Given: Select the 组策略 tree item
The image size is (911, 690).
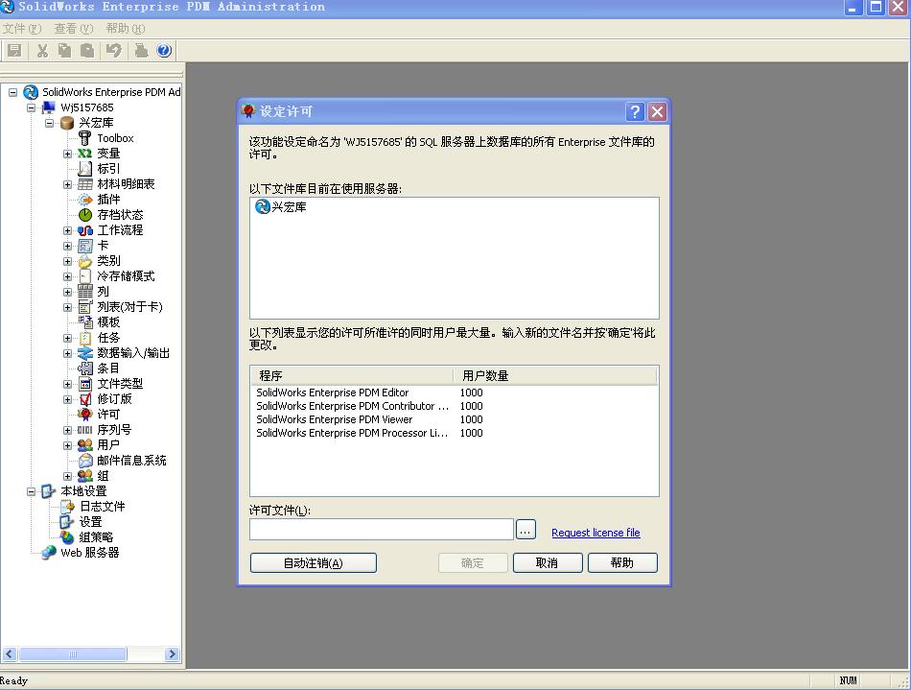Looking at the screenshot, I should click(x=97, y=537).
